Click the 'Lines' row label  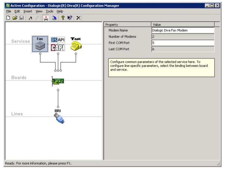17,114
